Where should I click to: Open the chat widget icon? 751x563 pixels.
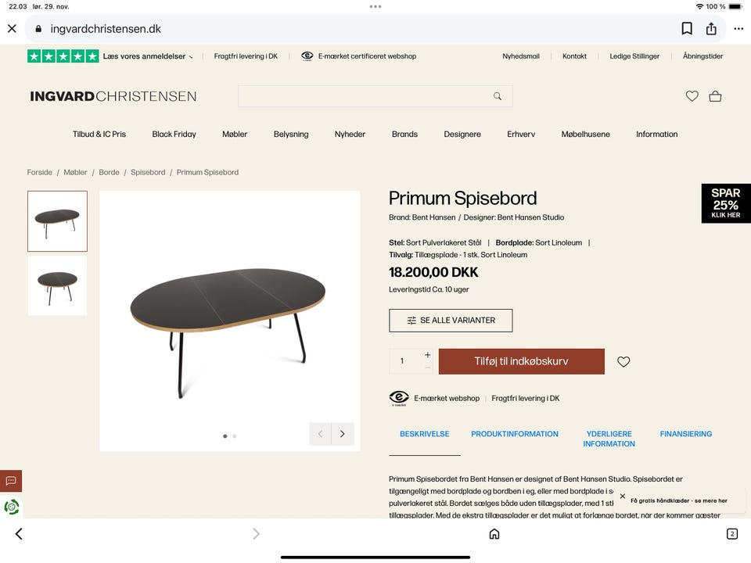pyautogui.click(x=11, y=480)
